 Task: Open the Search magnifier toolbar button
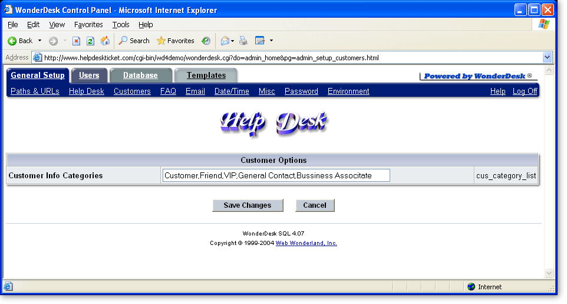[x=134, y=41]
